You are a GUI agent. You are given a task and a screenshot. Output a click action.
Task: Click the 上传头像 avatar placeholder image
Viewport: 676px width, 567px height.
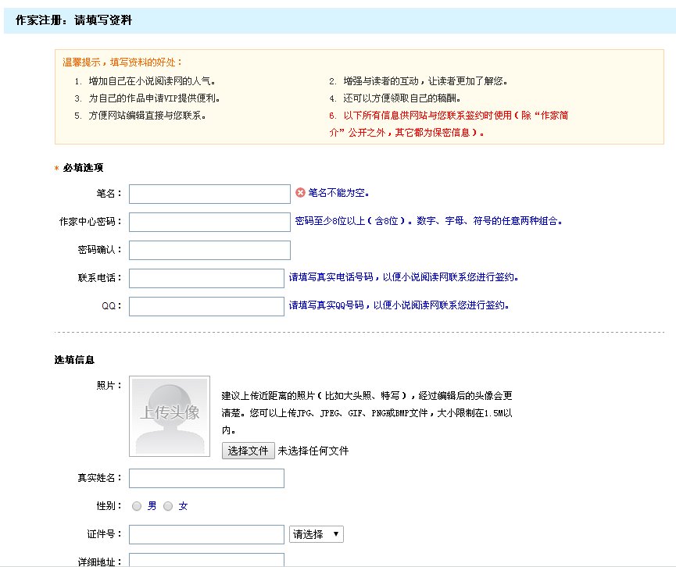pyautogui.click(x=169, y=415)
